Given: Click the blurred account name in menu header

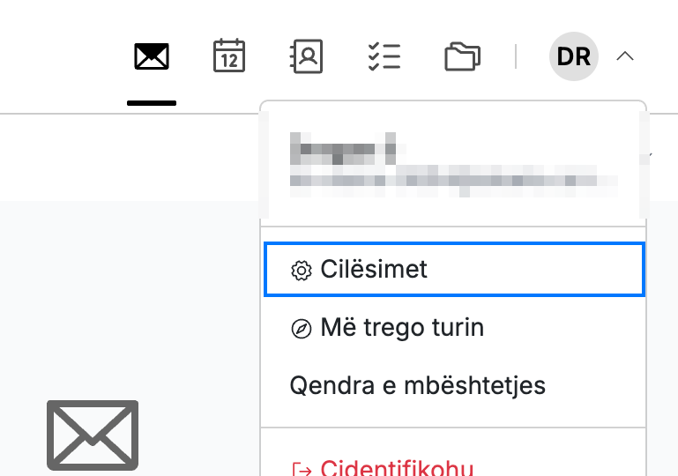Looking at the screenshot, I should [x=343, y=149].
